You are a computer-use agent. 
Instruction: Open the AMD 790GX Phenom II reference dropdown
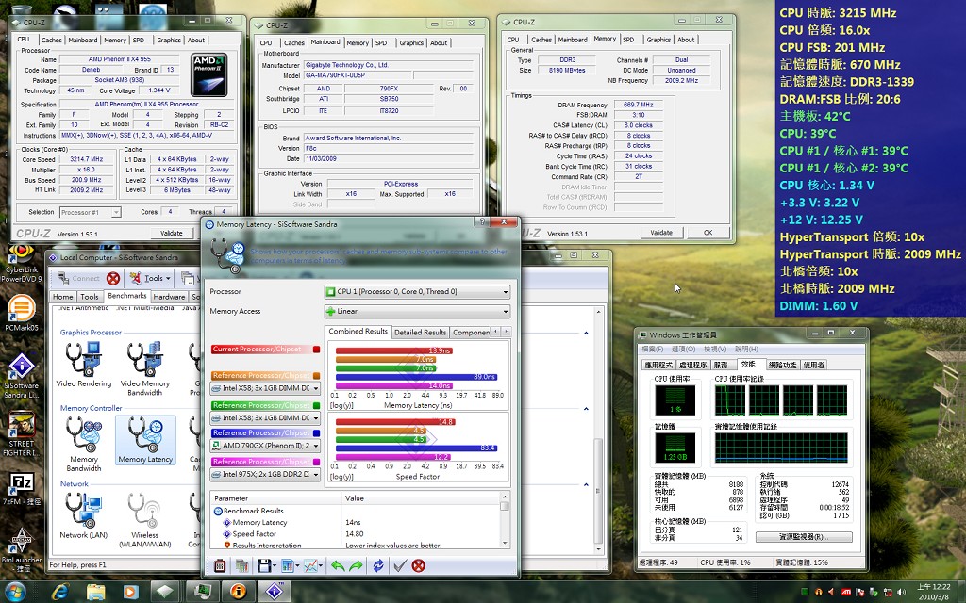265,446
